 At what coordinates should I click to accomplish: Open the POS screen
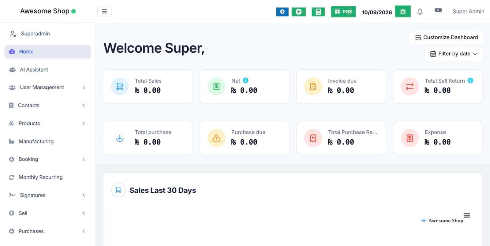(343, 12)
